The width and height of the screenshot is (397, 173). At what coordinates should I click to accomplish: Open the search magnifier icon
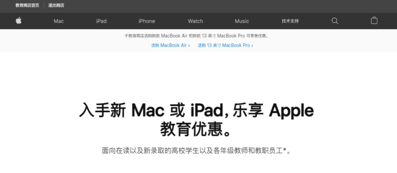335,21
